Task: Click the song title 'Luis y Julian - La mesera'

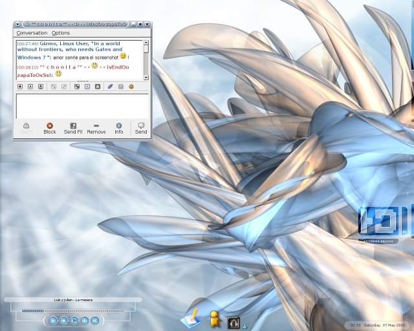Action: pyautogui.click(x=73, y=300)
